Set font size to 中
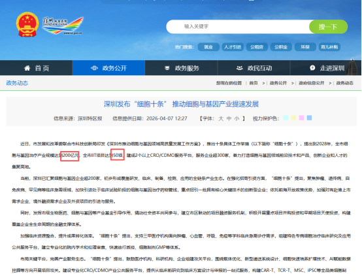The height and width of the screenshot is (274, 362). [229, 118]
